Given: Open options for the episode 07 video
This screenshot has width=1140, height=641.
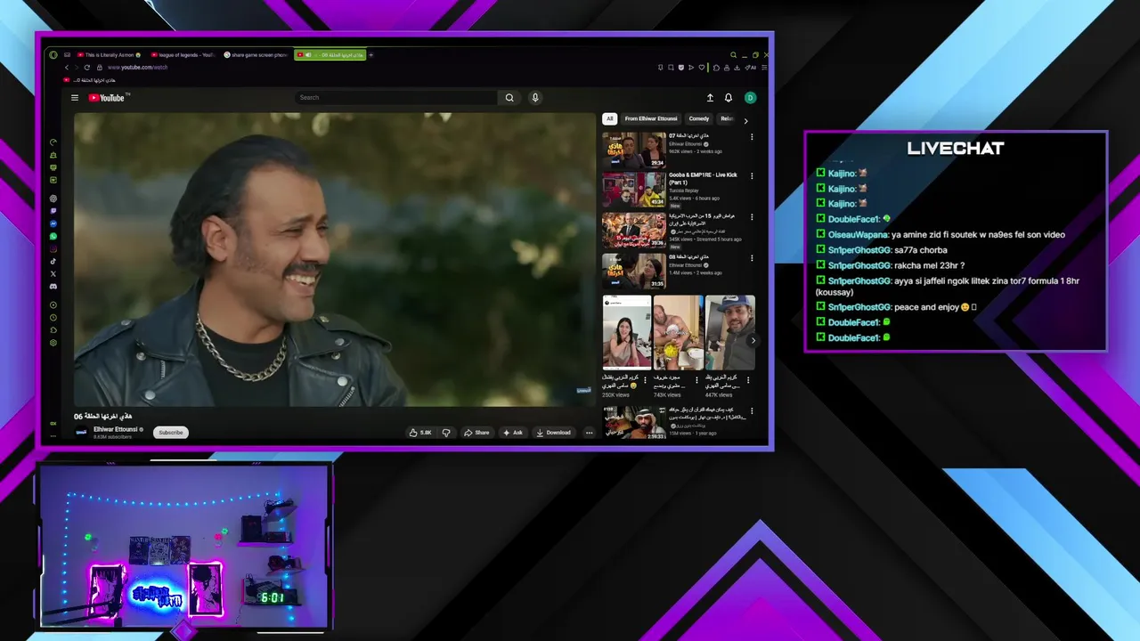Looking at the screenshot, I should [752, 137].
